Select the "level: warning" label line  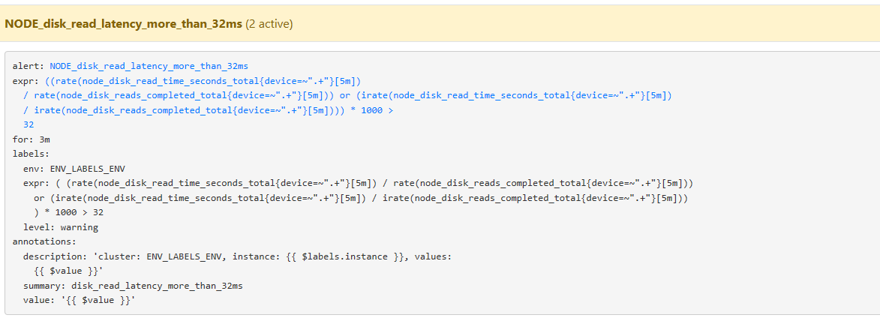[61, 227]
